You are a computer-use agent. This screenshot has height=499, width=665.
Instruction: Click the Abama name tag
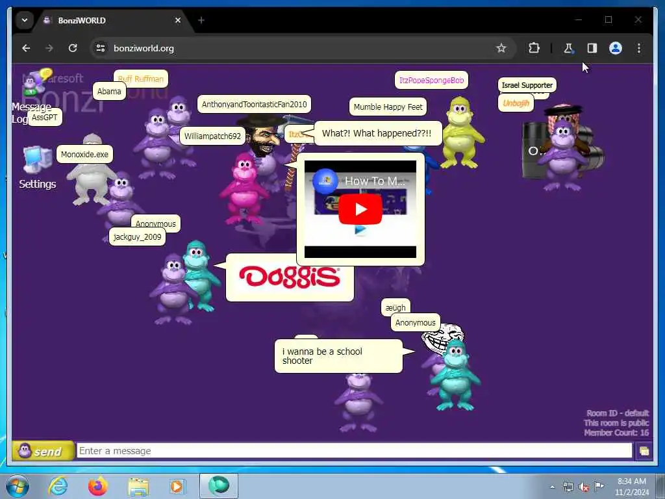coord(109,91)
